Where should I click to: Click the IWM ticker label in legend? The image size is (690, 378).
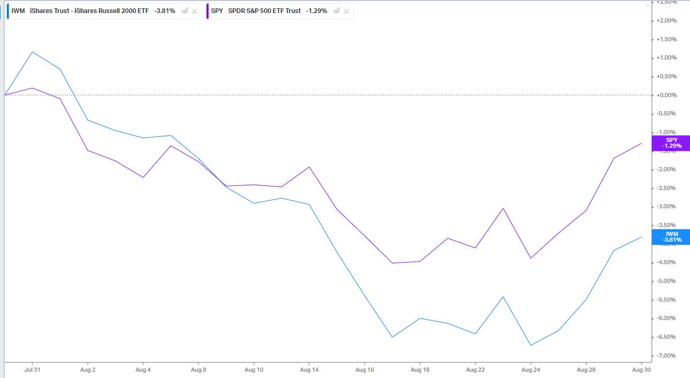pos(18,11)
